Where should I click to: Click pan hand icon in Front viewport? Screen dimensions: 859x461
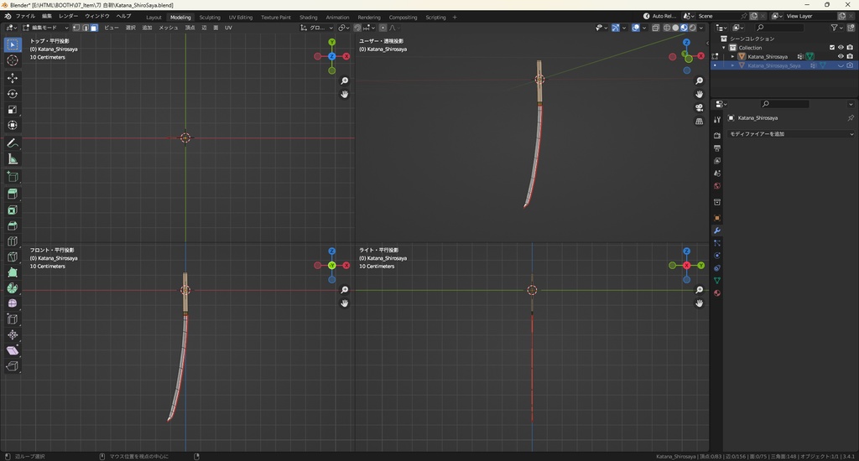click(x=345, y=303)
